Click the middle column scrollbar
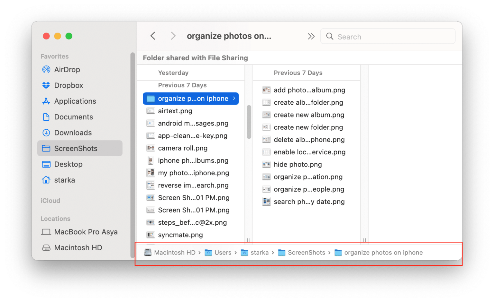Image resolution: width=494 pixels, height=302 pixels. click(249, 122)
